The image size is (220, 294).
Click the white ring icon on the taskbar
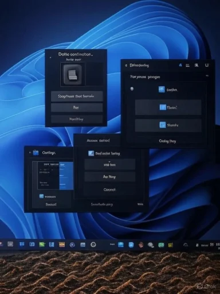click(93, 245)
